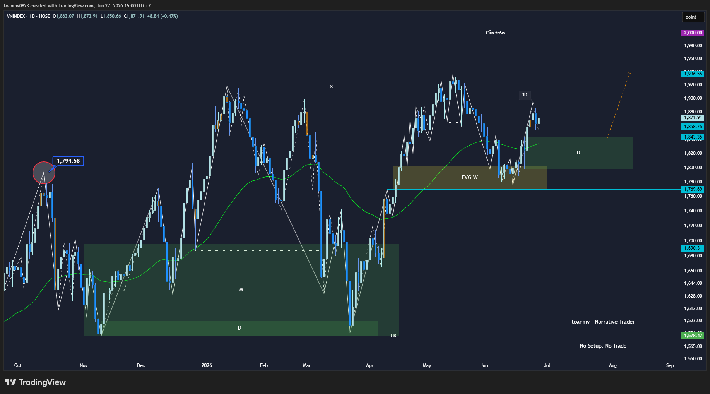710x394 pixels.
Task: Click 1,644.00 on the price axis
Action: [693, 283]
